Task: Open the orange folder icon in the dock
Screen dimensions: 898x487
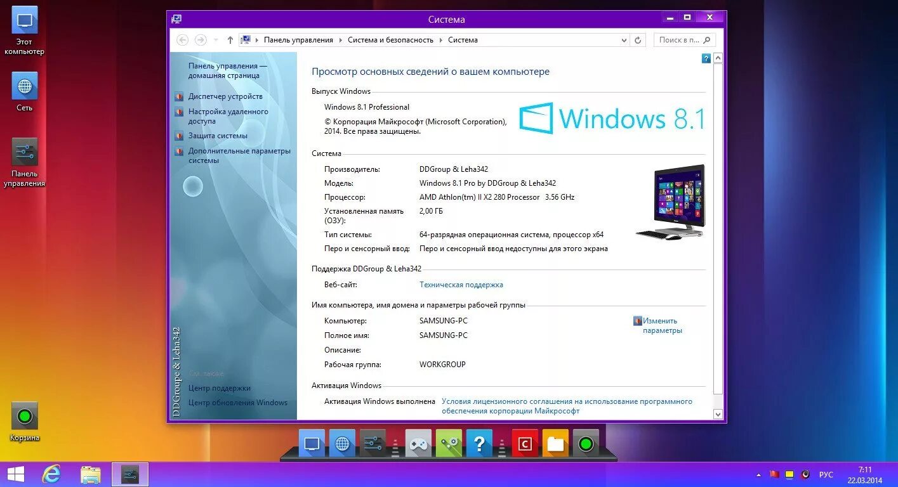Action: point(555,443)
